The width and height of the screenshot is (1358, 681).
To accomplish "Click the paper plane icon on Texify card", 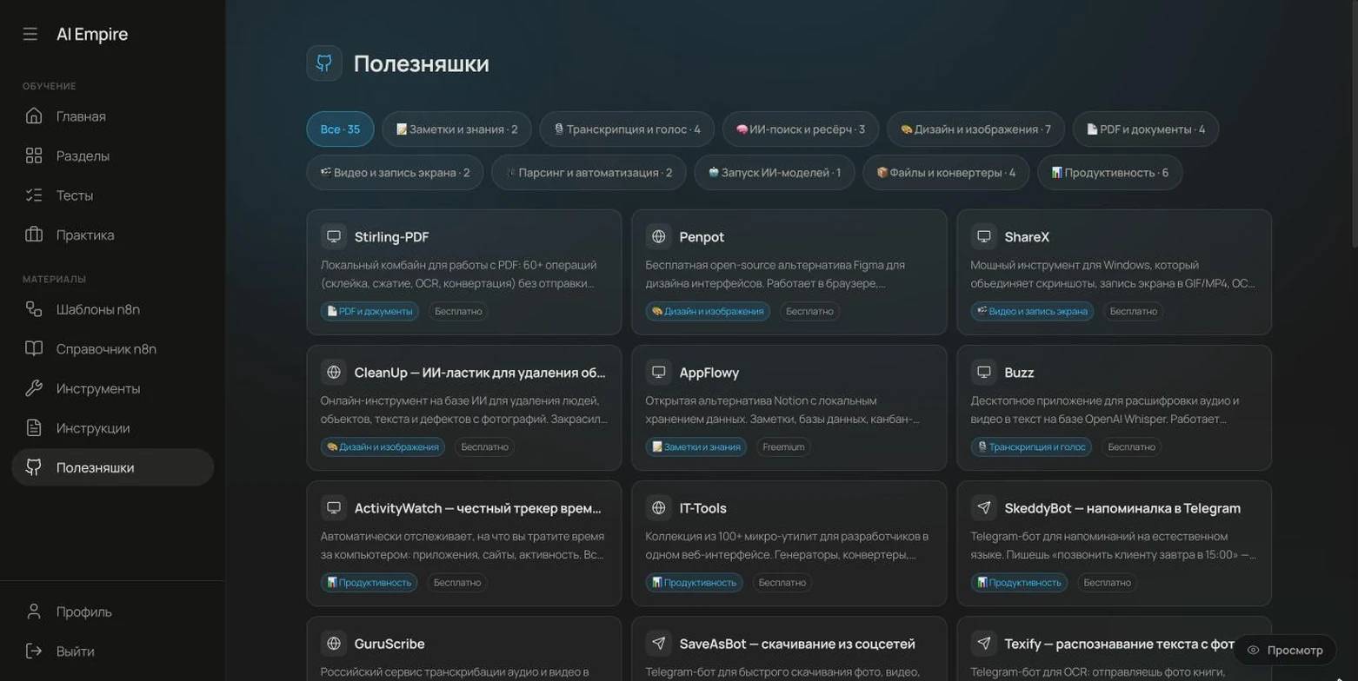I will coord(983,644).
